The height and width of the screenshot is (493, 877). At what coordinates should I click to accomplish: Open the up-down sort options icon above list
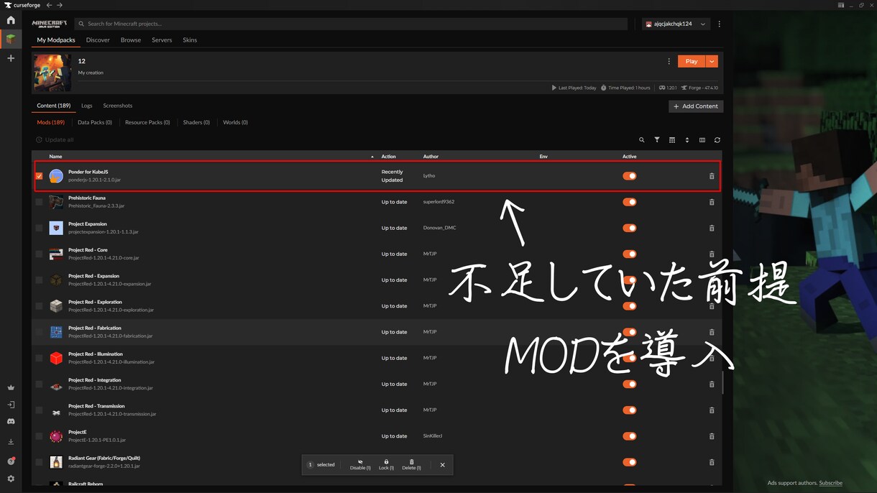click(x=687, y=140)
